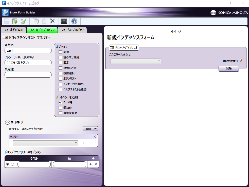Click plus in ラベル/値 table header

(93, 158)
